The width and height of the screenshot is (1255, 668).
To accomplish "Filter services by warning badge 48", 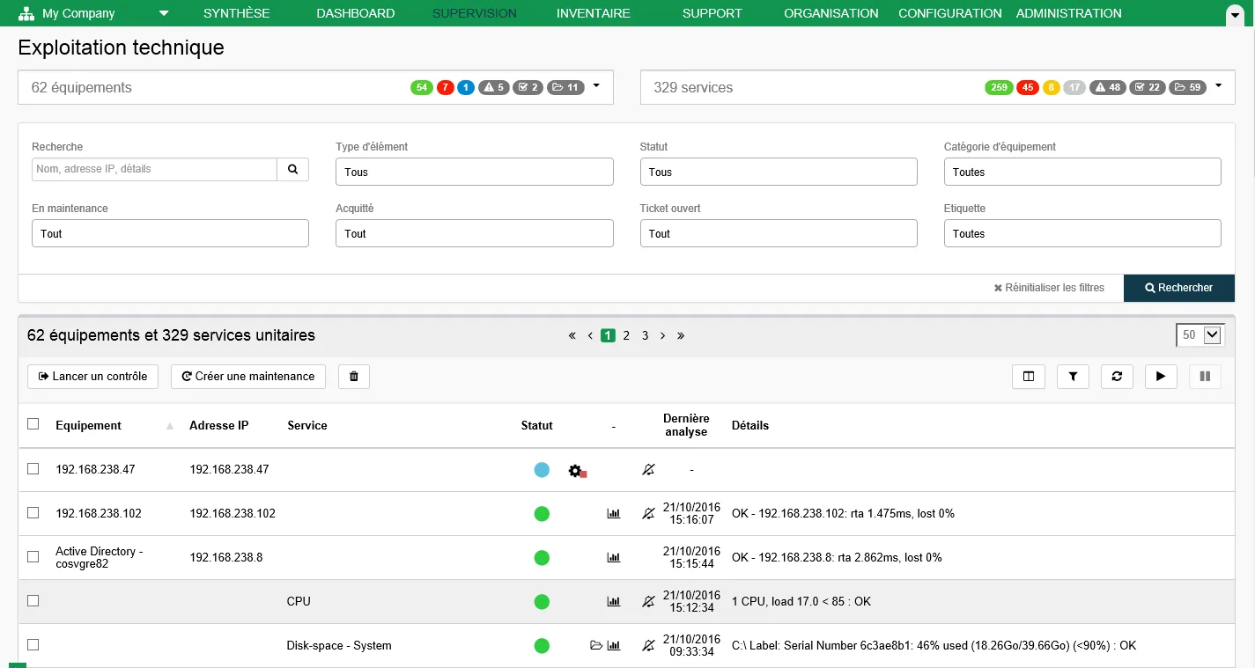I will coord(1108,88).
